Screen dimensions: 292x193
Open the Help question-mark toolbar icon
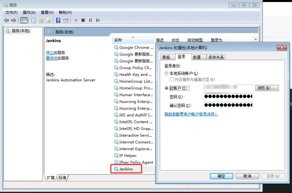coord(58,20)
